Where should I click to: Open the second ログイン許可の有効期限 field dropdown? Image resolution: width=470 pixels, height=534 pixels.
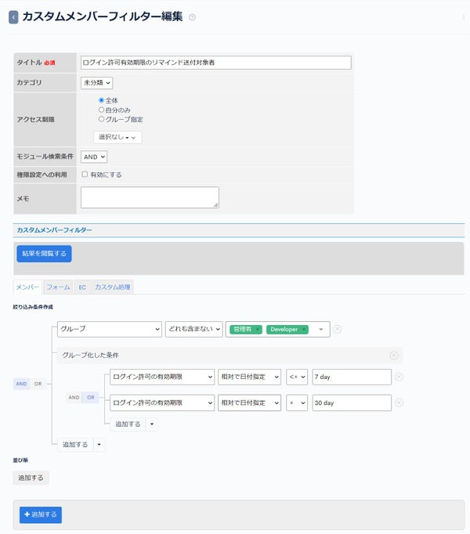[162, 403]
